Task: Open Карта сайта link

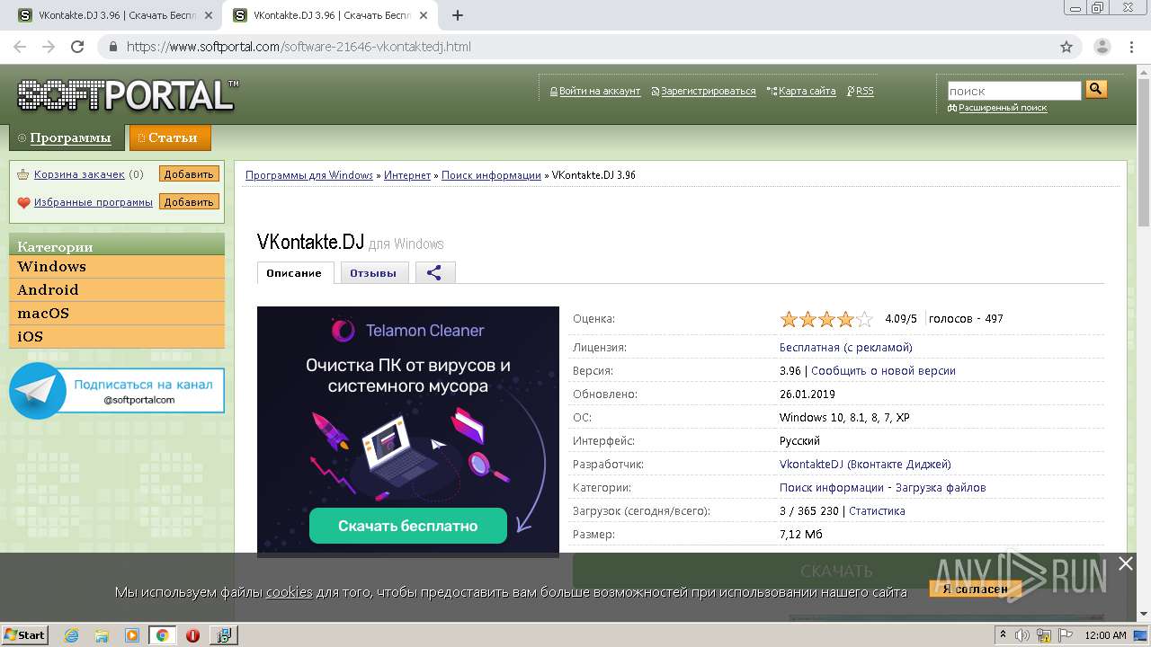Action: point(807,92)
